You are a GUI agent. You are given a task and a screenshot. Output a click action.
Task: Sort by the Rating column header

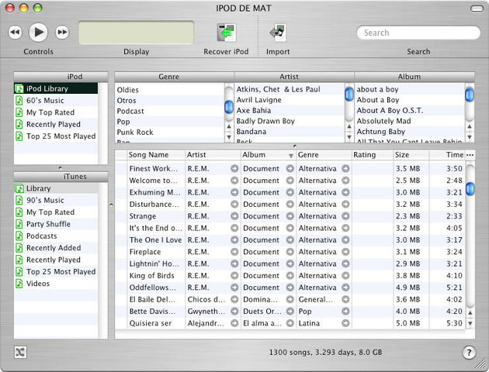[373, 155]
